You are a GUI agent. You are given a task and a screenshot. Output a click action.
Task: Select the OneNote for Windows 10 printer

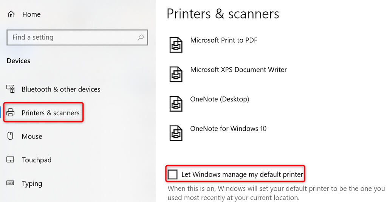pyautogui.click(x=228, y=129)
